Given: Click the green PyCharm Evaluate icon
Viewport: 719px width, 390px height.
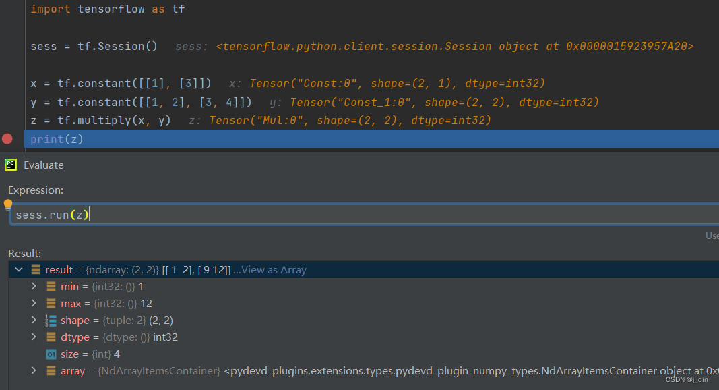Looking at the screenshot, I should tap(11, 165).
